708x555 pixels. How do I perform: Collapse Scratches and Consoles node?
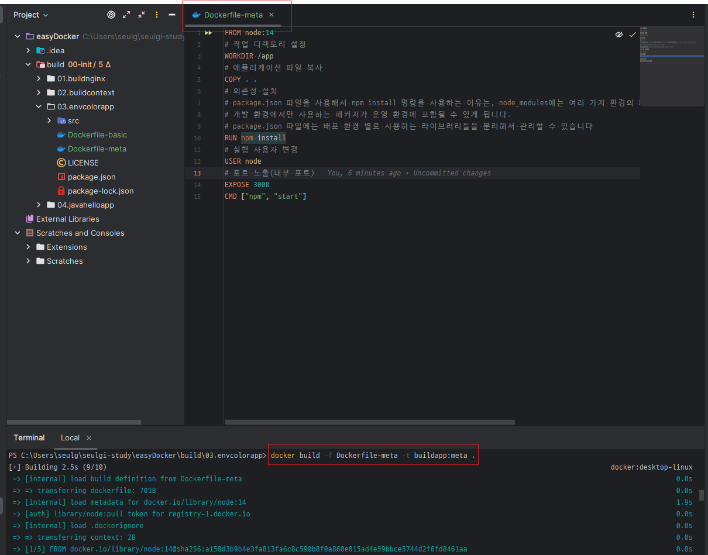(18, 233)
